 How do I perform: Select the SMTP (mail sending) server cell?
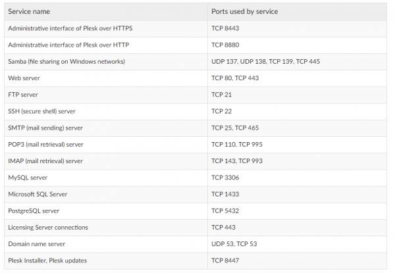45,128
